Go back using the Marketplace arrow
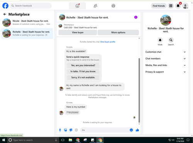 point(5,14)
